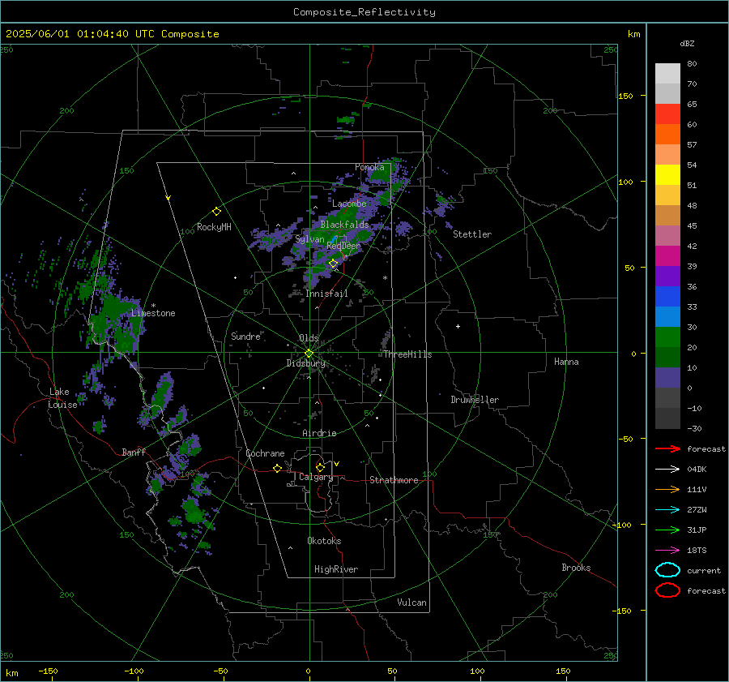Click the white 04DK arrow legend icon

[667, 469]
